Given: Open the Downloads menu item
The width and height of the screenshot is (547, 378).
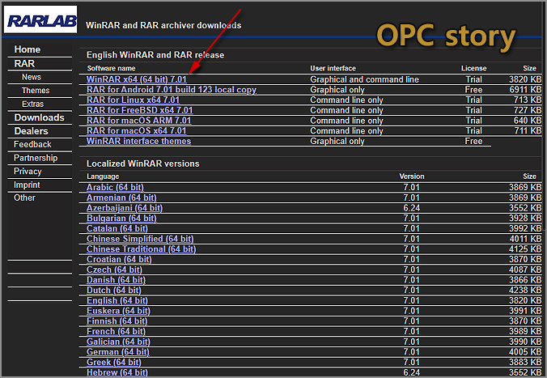Looking at the screenshot, I should click(40, 117).
